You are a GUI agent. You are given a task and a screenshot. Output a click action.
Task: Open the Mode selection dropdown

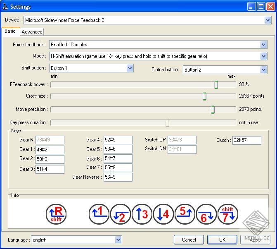pyautogui.click(x=264, y=56)
